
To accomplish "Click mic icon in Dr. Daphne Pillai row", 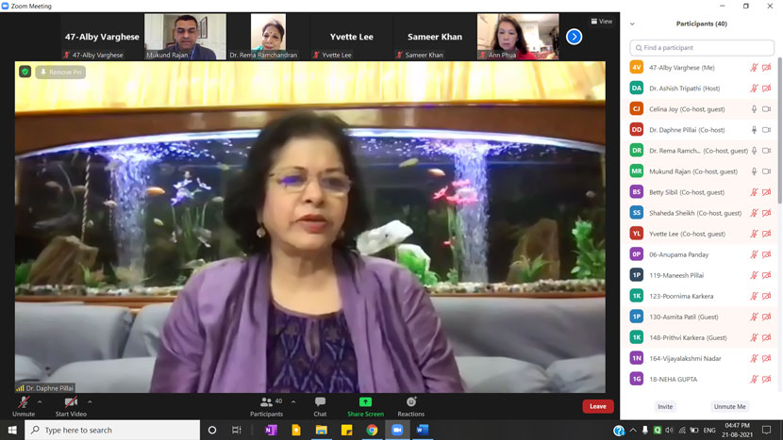I will 754,130.
